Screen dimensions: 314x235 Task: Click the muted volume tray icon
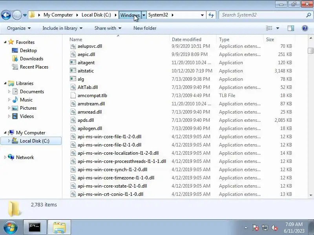click(x=274, y=228)
